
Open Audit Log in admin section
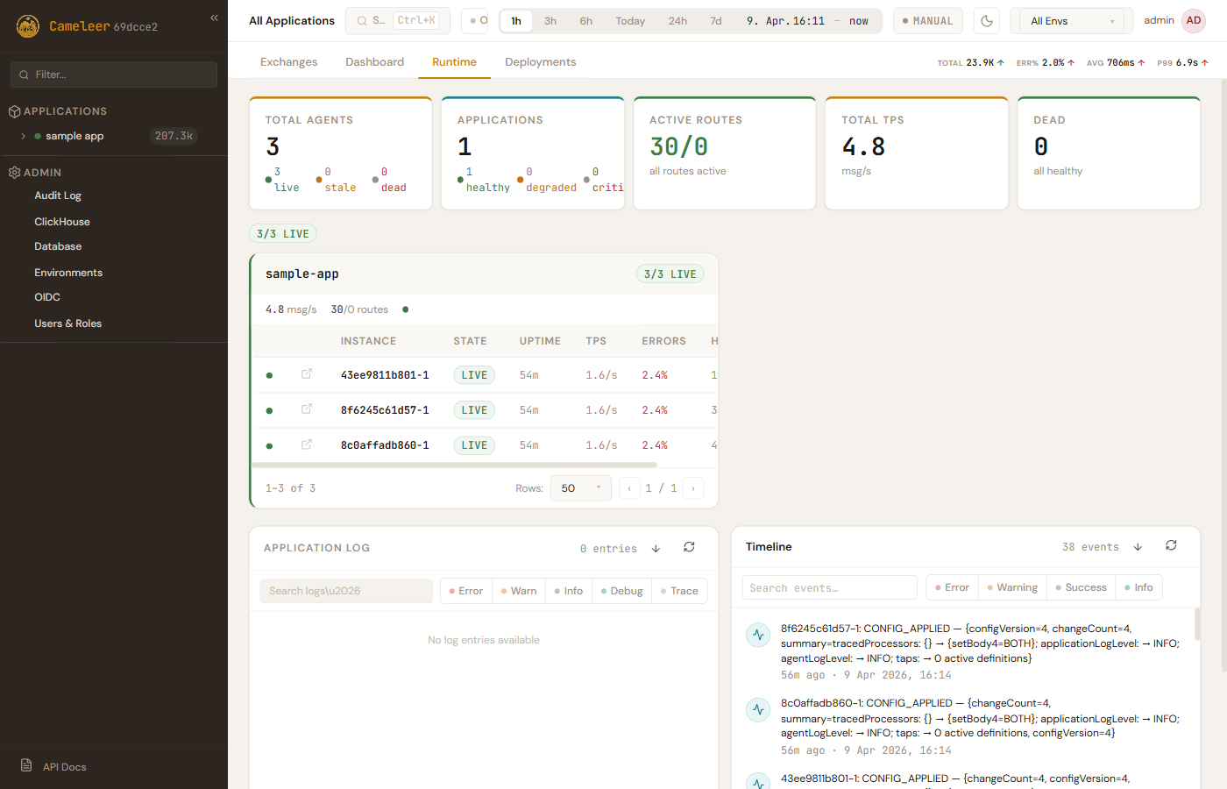click(58, 195)
